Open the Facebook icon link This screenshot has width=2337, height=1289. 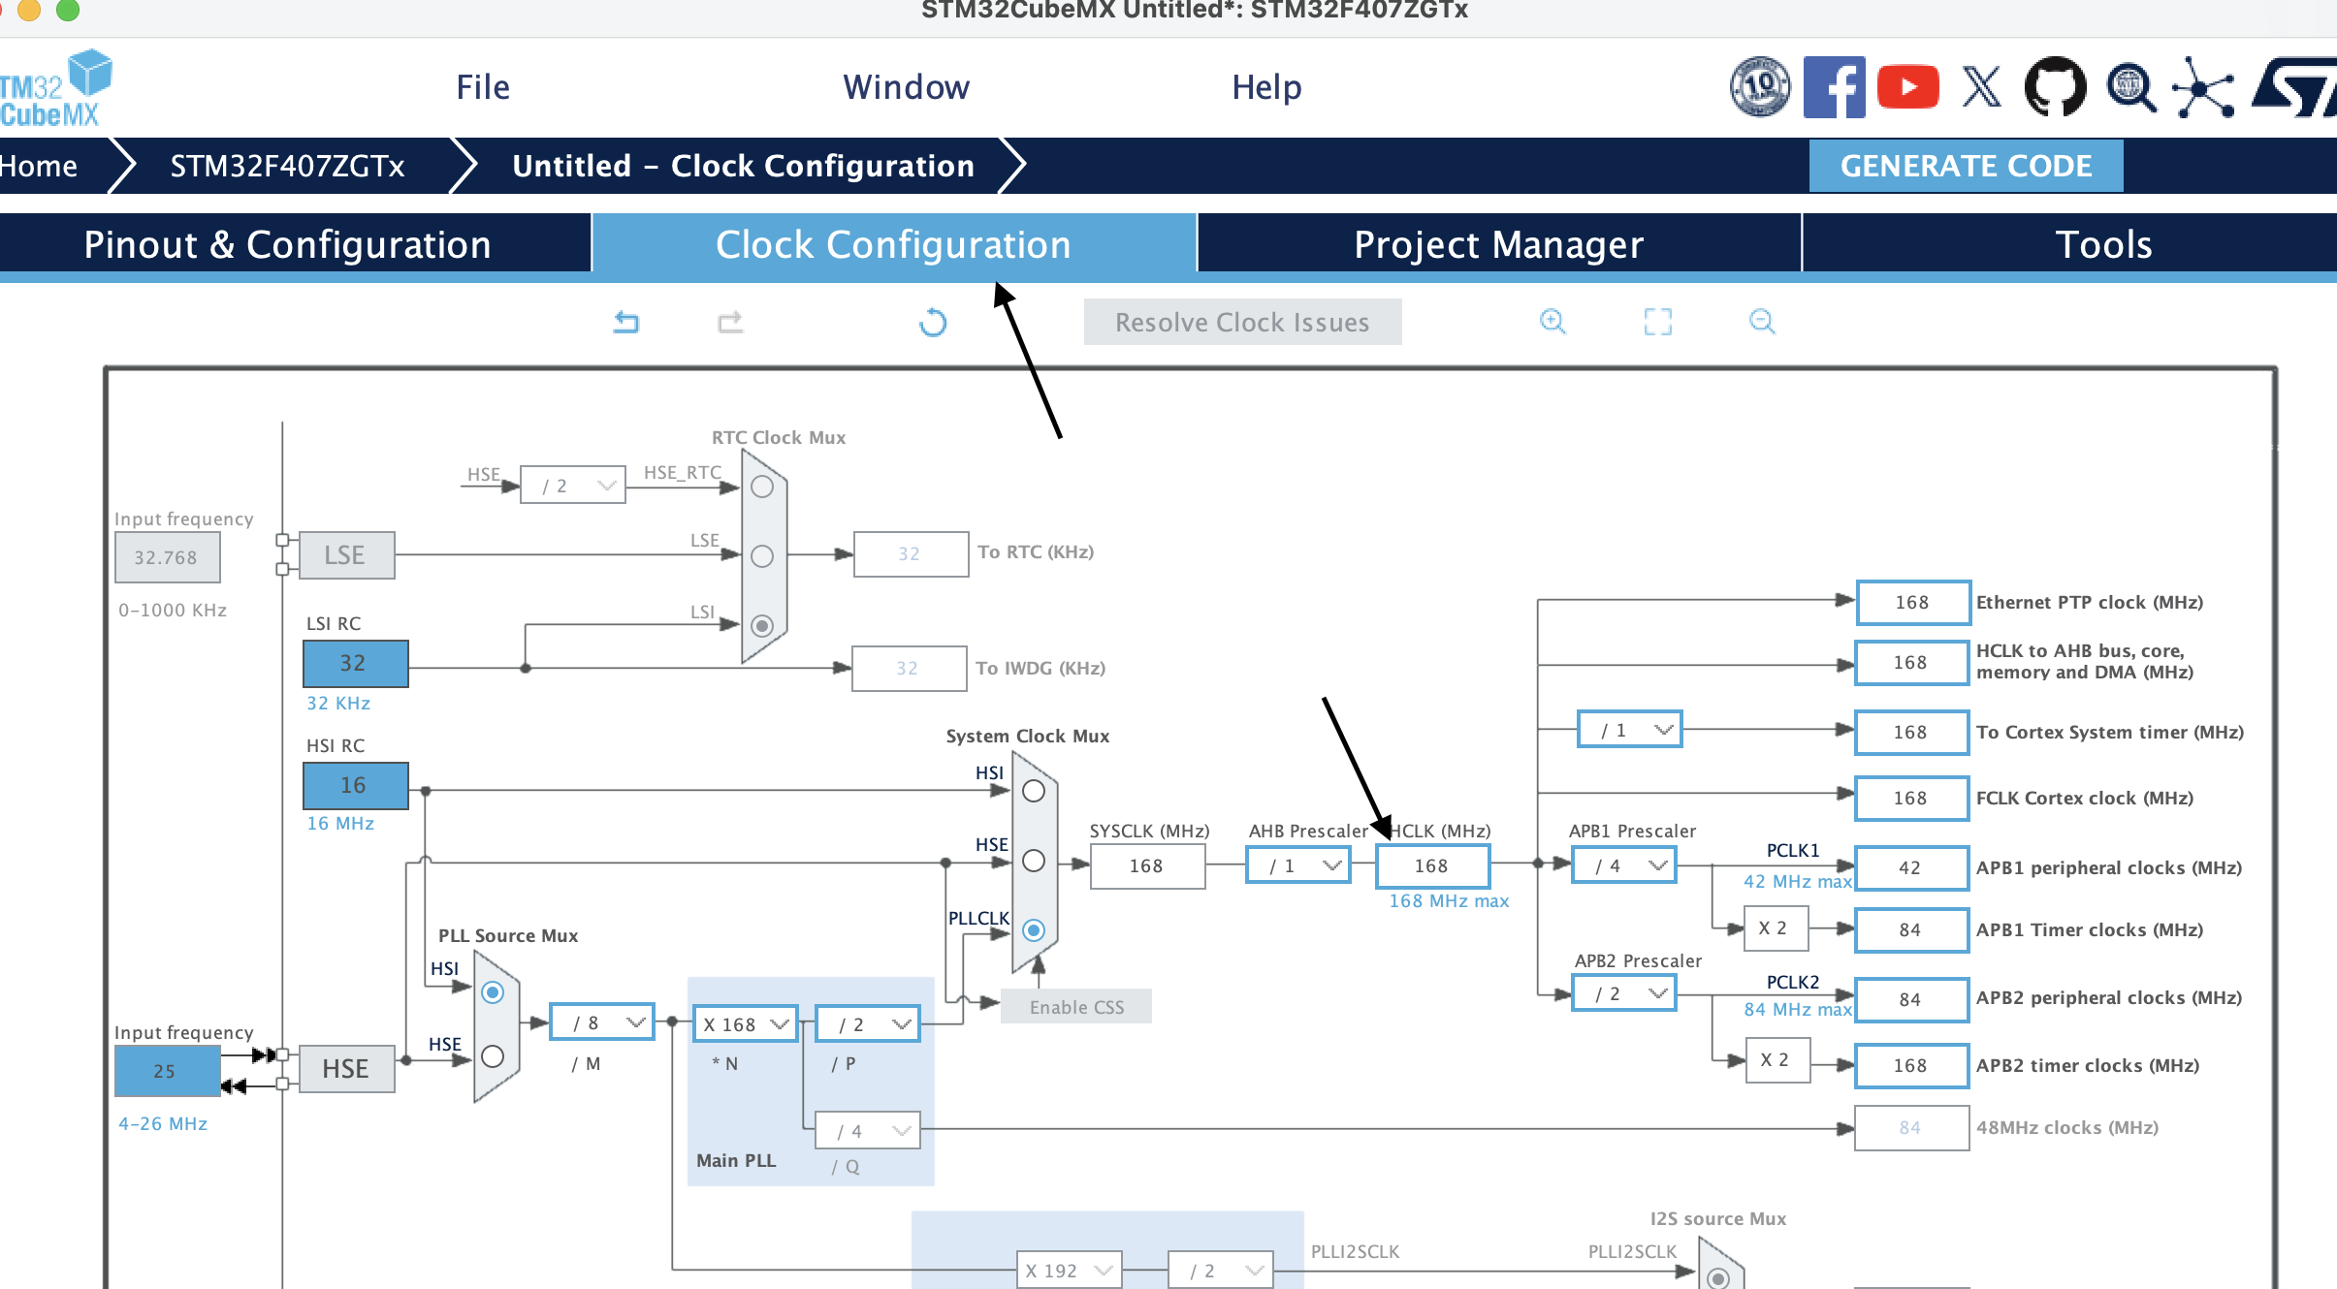[x=1833, y=87]
